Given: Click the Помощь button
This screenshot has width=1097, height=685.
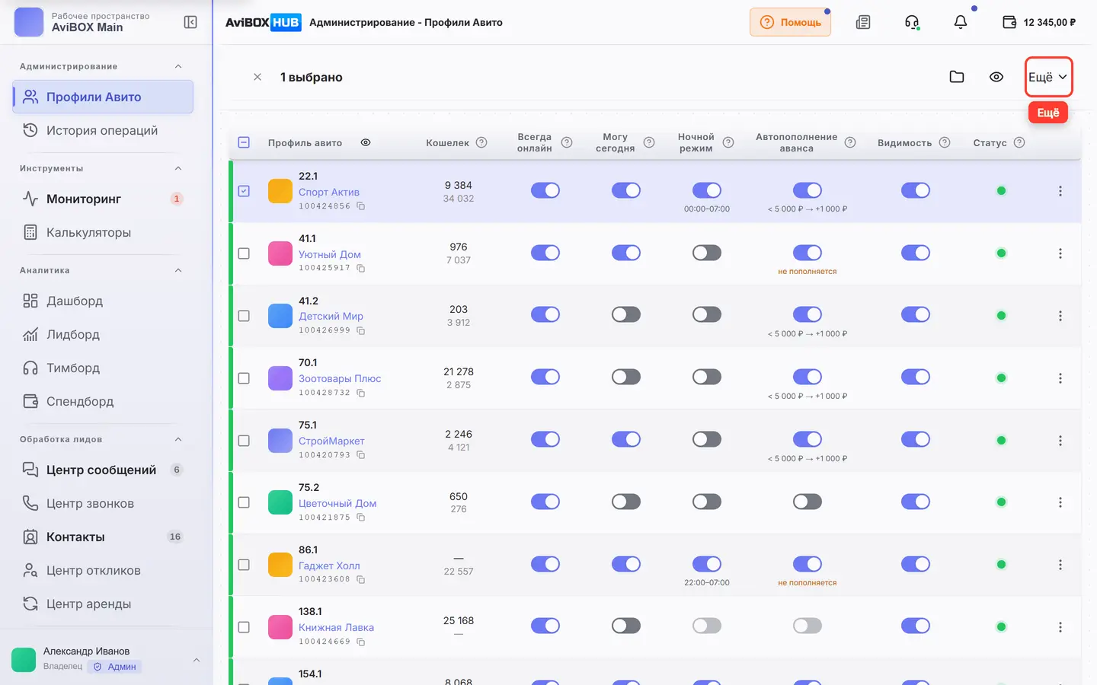Looking at the screenshot, I should tap(790, 22).
